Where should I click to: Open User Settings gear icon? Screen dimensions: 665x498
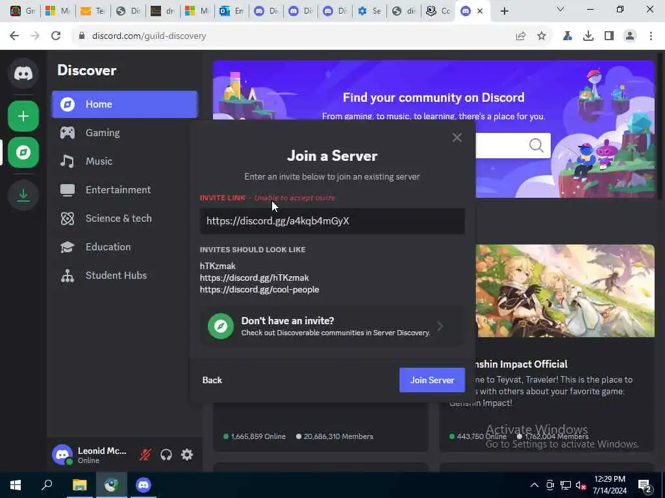click(187, 455)
